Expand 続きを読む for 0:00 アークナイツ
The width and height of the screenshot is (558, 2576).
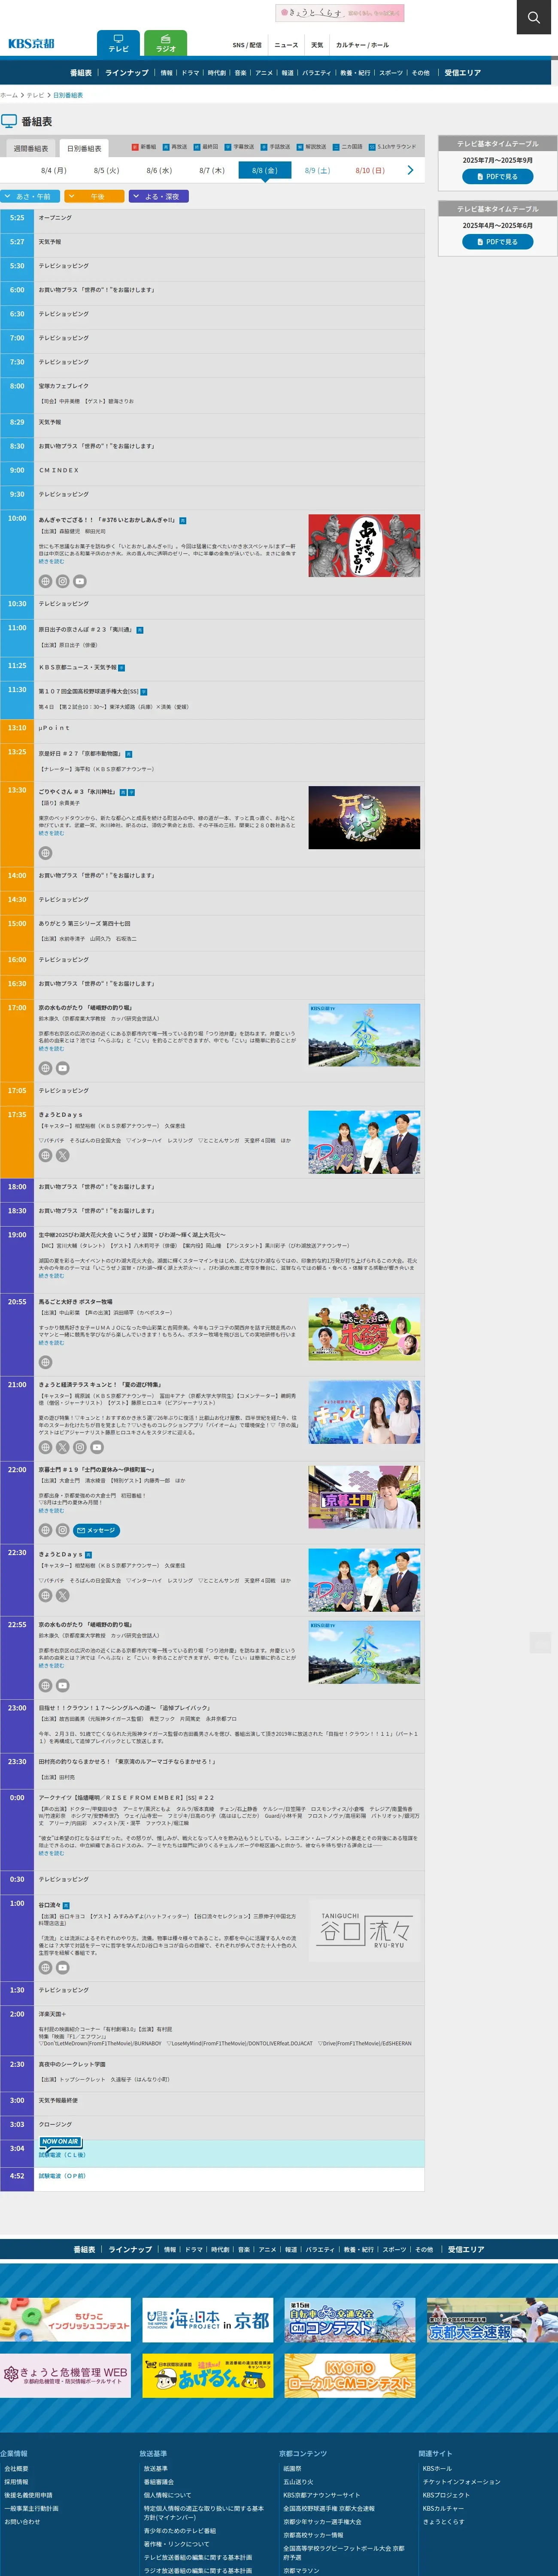[x=51, y=1853]
